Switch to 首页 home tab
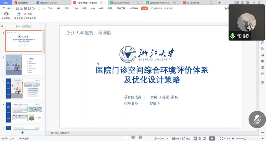The width and height of the screenshot is (266, 141). [x=6, y=3]
